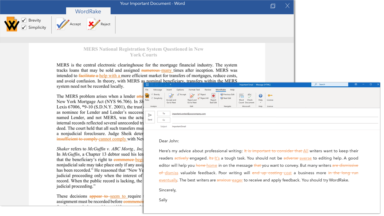Click the Search box in Outlook's title bar
384x216 pixels.
click(x=330, y=85)
